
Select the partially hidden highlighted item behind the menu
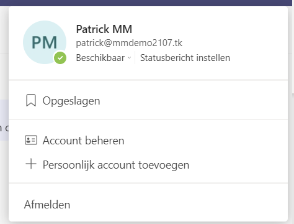(x=4, y=120)
